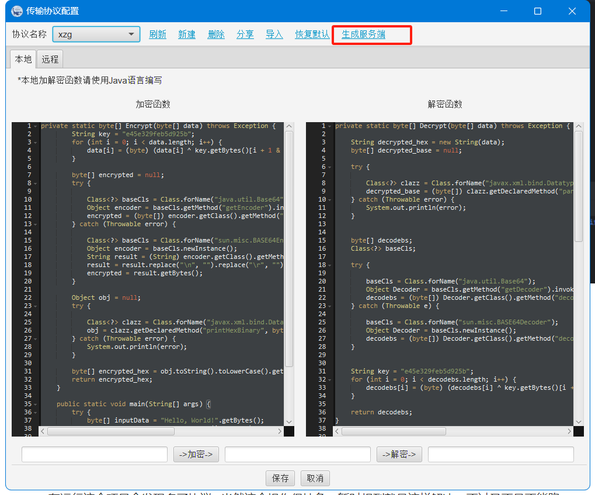Click decrypt editor horizontal scrollbar right arrow
The height and width of the screenshot is (495, 595).
click(569, 431)
